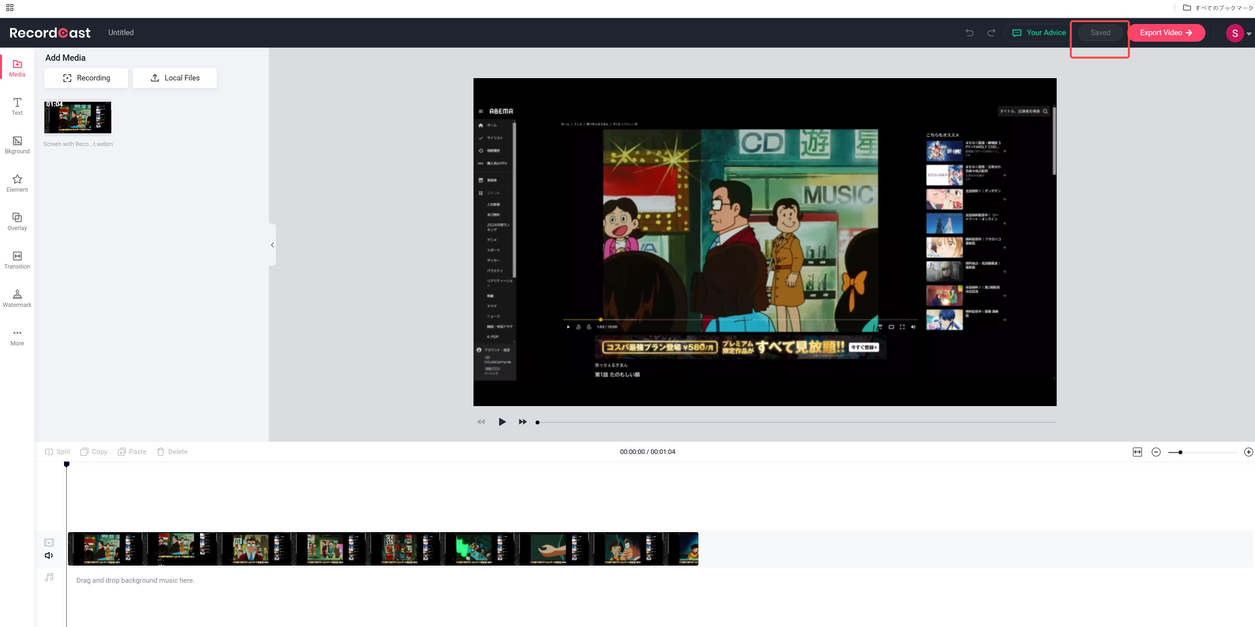
Task: Click the timeline playhead marker
Action: coord(67,464)
